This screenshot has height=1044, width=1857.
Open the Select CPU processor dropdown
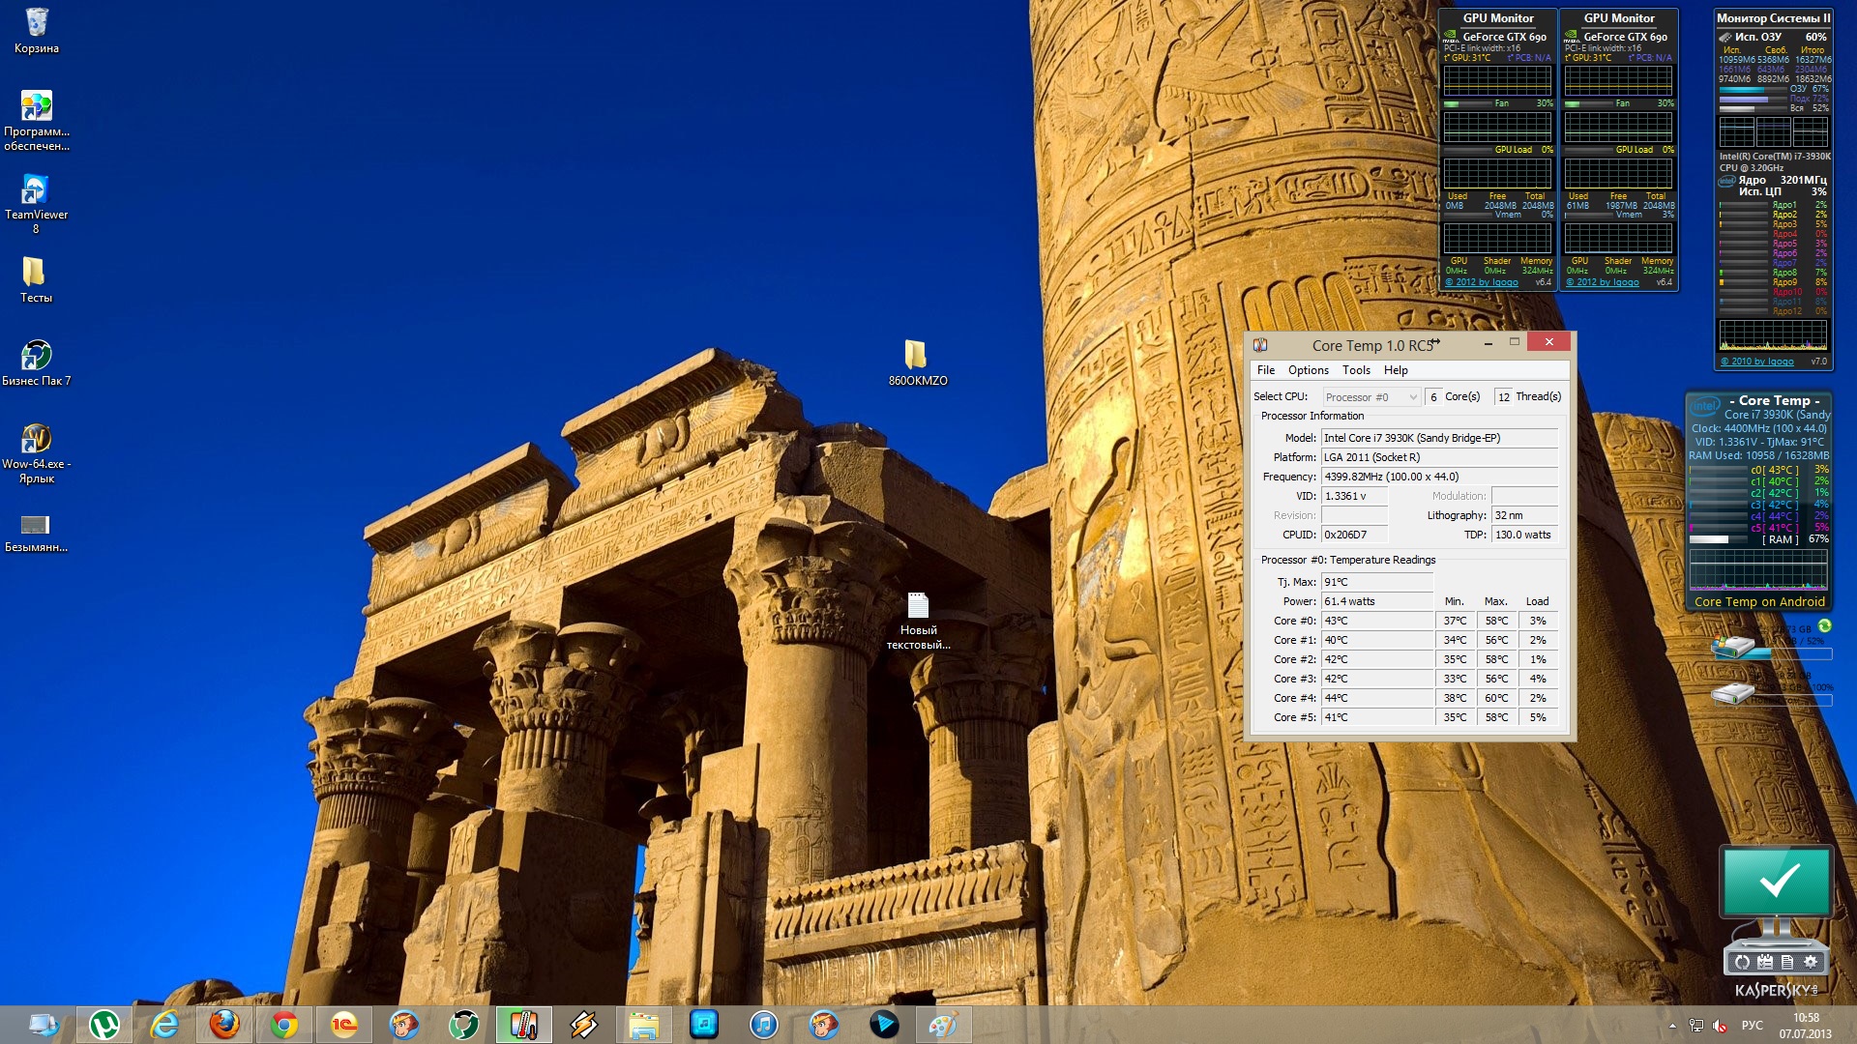coord(1371,397)
